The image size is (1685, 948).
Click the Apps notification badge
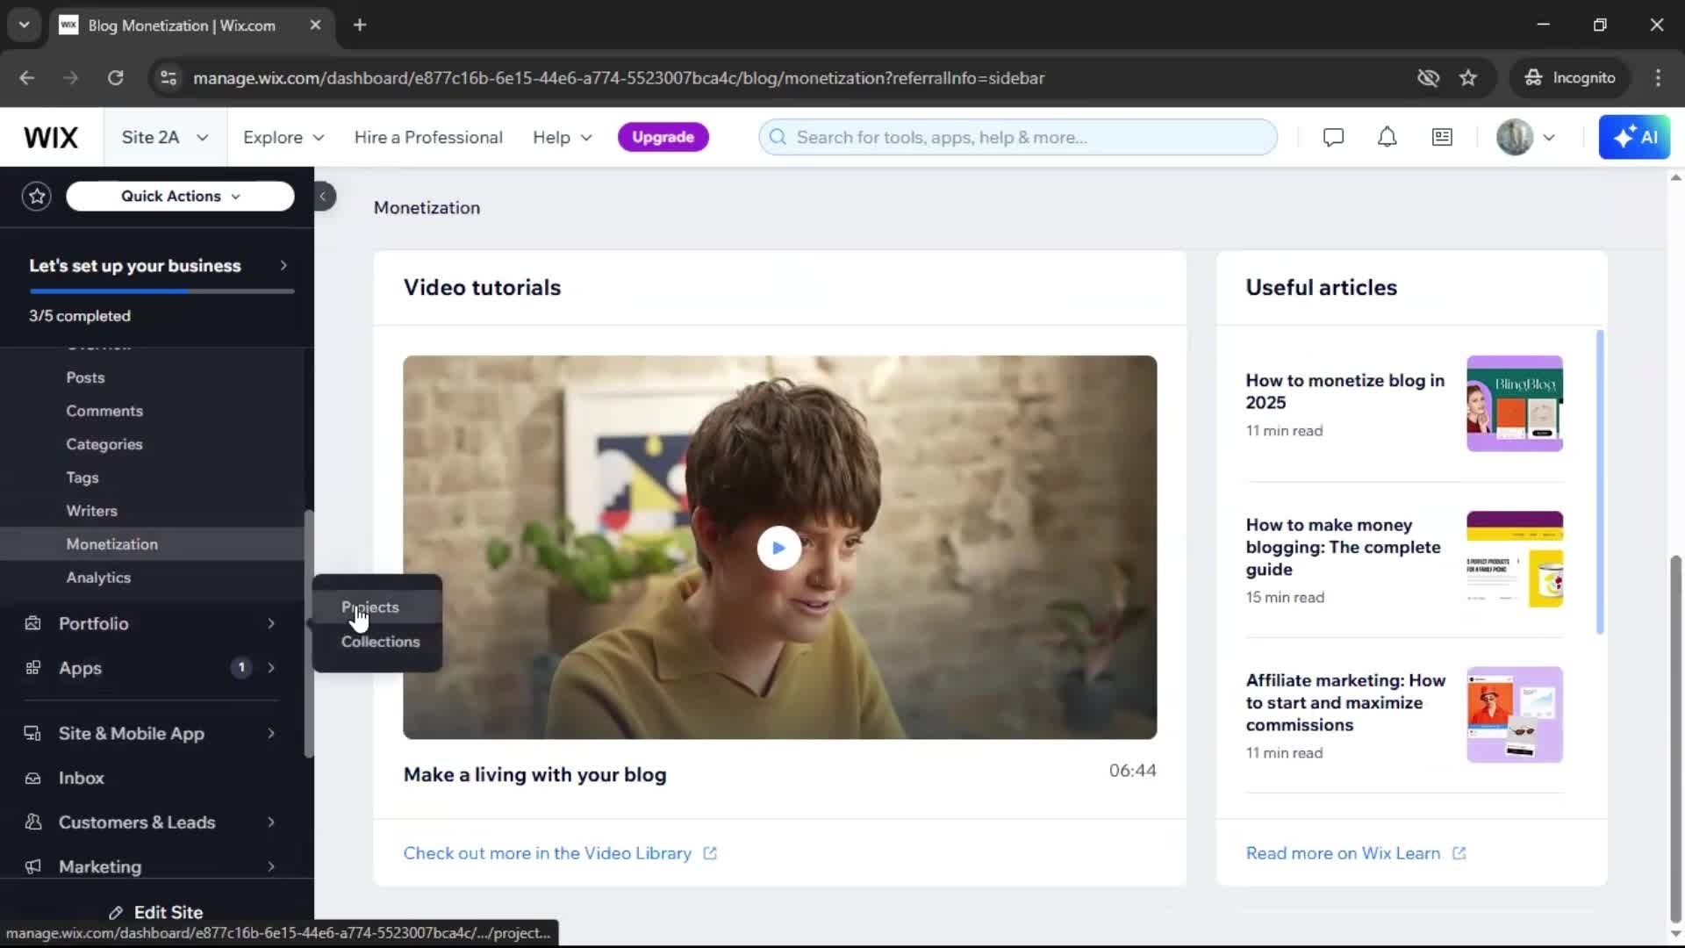point(241,668)
